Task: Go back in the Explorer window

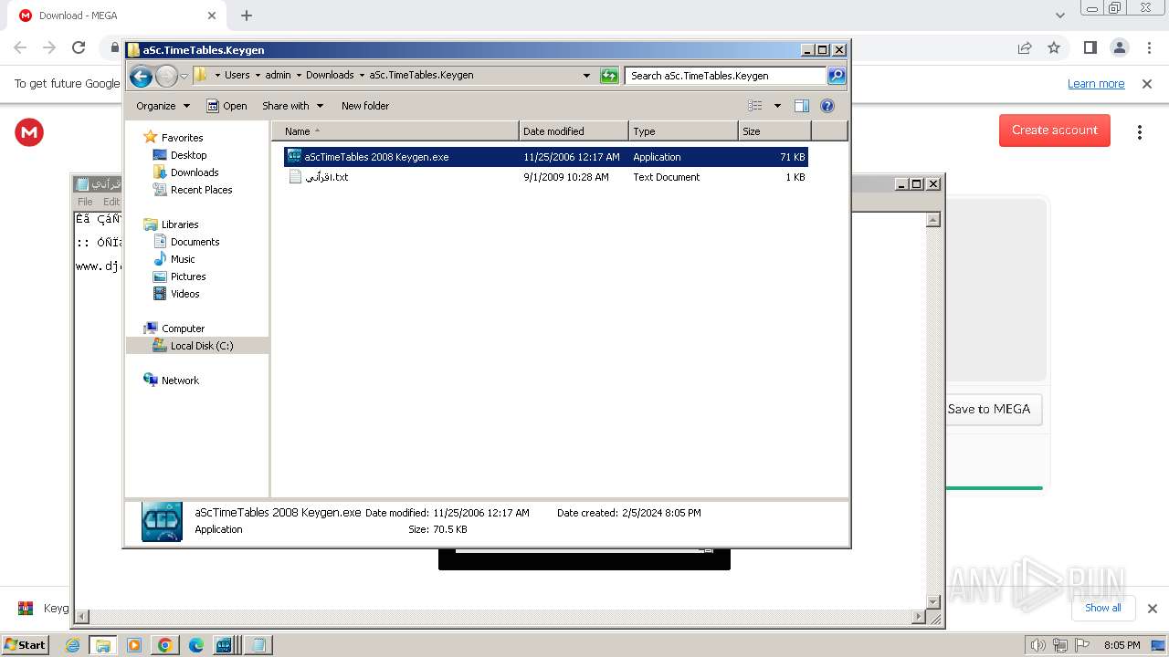Action: [x=141, y=76]
